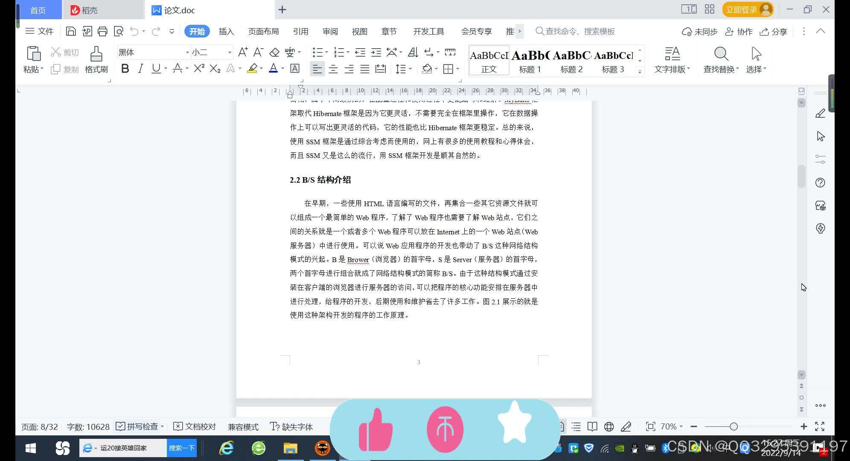Click the 立即登录 login button

pos(748,9)
